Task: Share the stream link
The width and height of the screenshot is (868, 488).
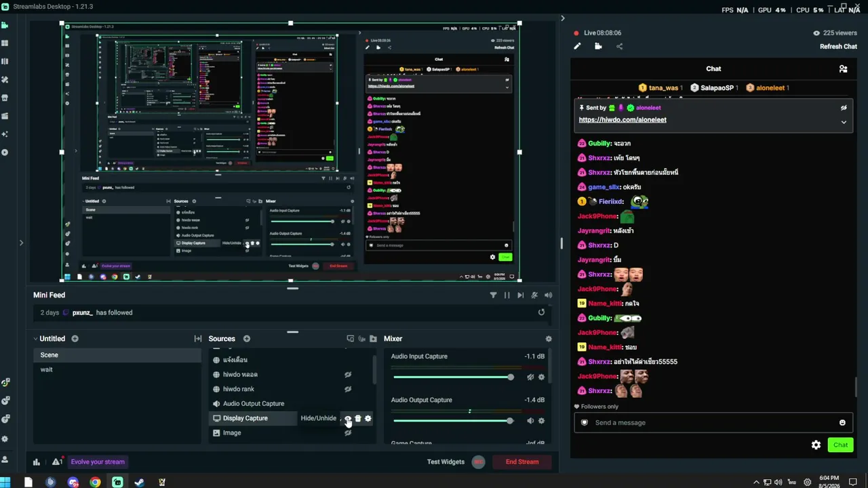Action: coord(619,46)
